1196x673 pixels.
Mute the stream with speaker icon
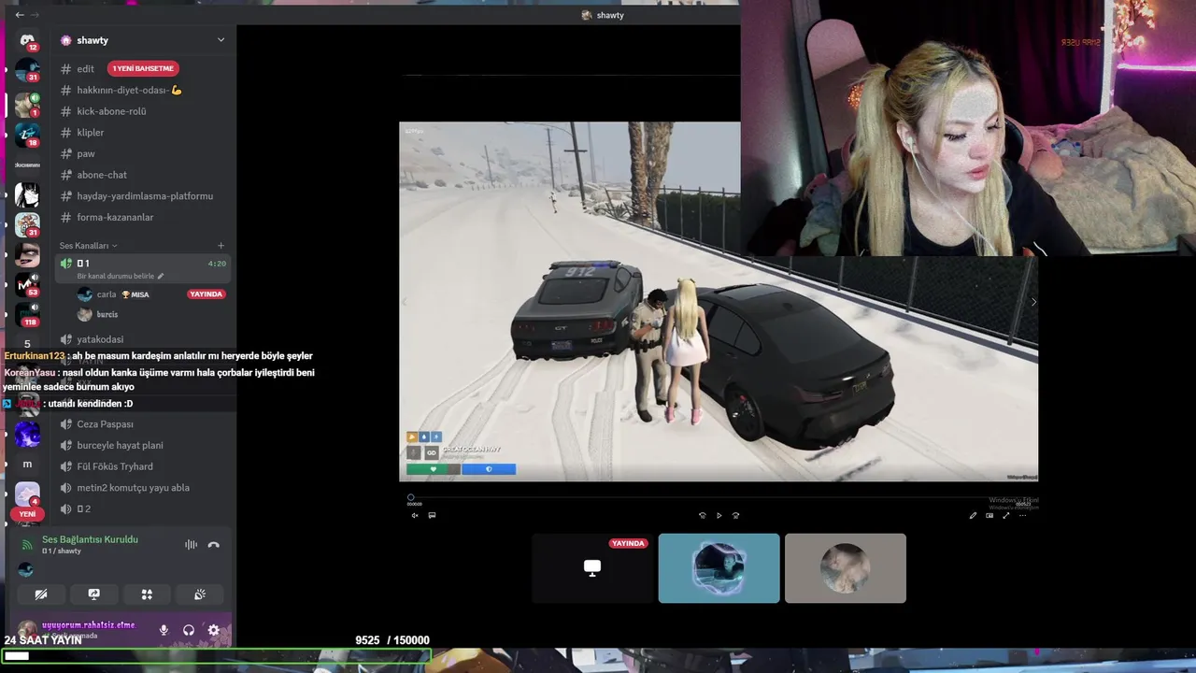pos(415,515)
